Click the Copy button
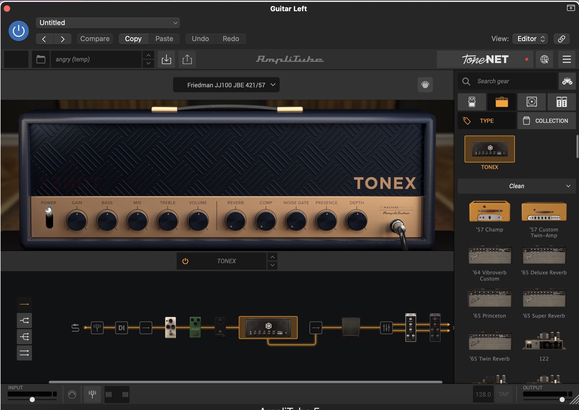This screenshot has height=410, width=579. 133,39
